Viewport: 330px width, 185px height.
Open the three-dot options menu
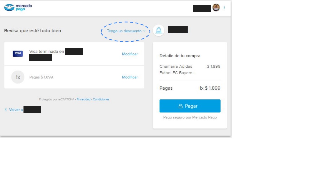pyautogui.click(x=224, y=7)
